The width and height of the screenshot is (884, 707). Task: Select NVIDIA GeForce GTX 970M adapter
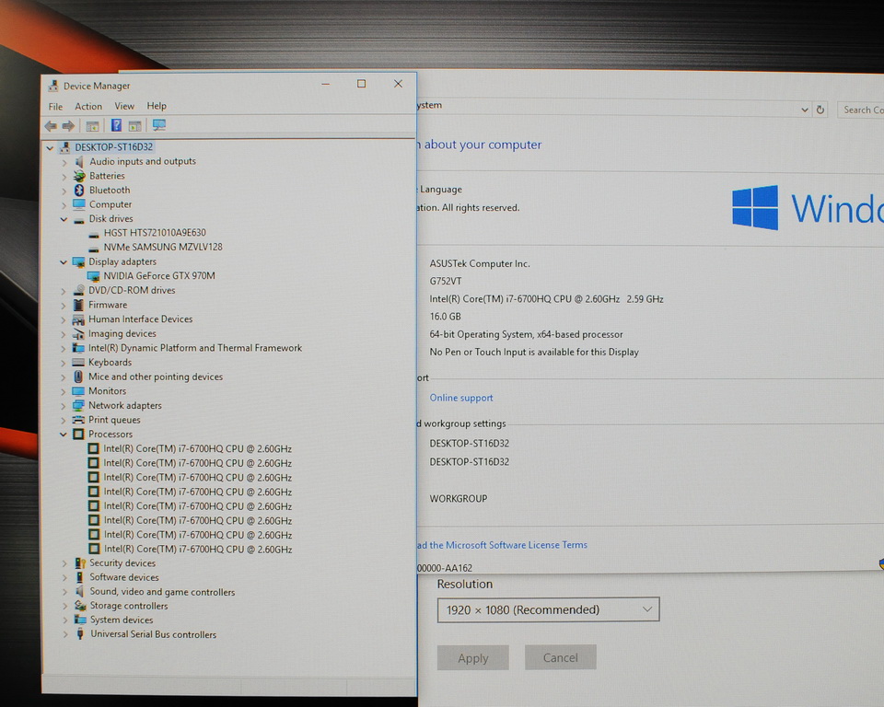(159, 275)
